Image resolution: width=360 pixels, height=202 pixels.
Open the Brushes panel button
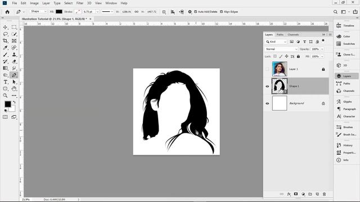click(x=346, y=127)
